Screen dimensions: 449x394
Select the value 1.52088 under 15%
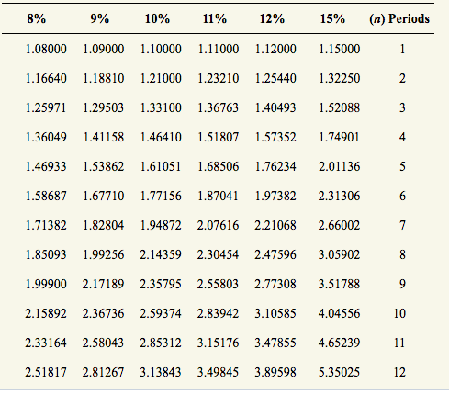pos(339,107)
